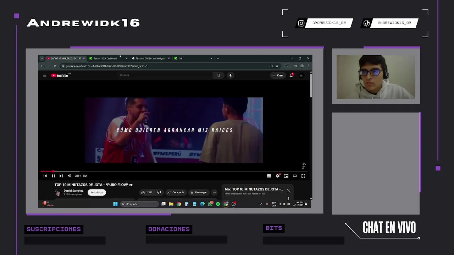Mute the YouTube tab audio indicator
The width and height of the screenshot is (454, 255).
[x=79, y=58]
